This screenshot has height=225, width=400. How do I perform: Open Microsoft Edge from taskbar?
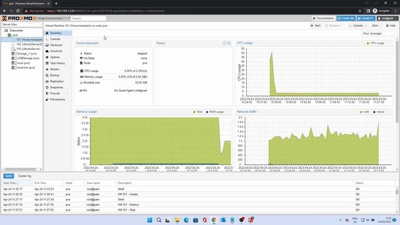(186, 220)
